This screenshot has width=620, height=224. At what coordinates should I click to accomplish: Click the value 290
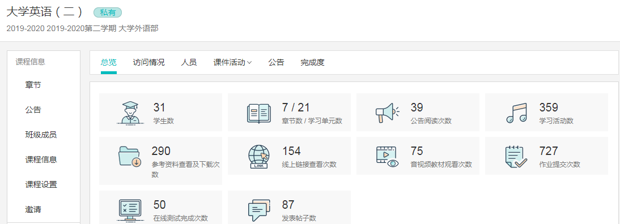tap(161, 151)
